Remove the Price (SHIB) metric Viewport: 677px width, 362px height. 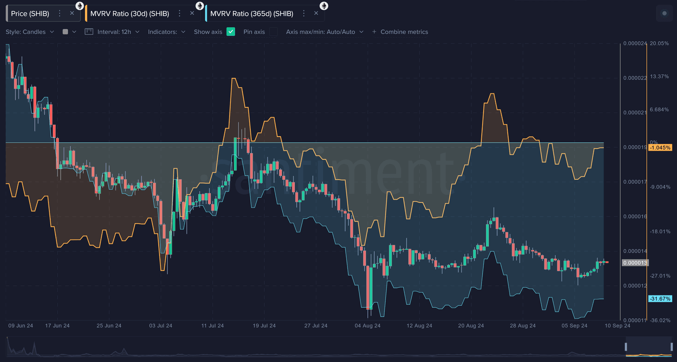click(72, 14)
